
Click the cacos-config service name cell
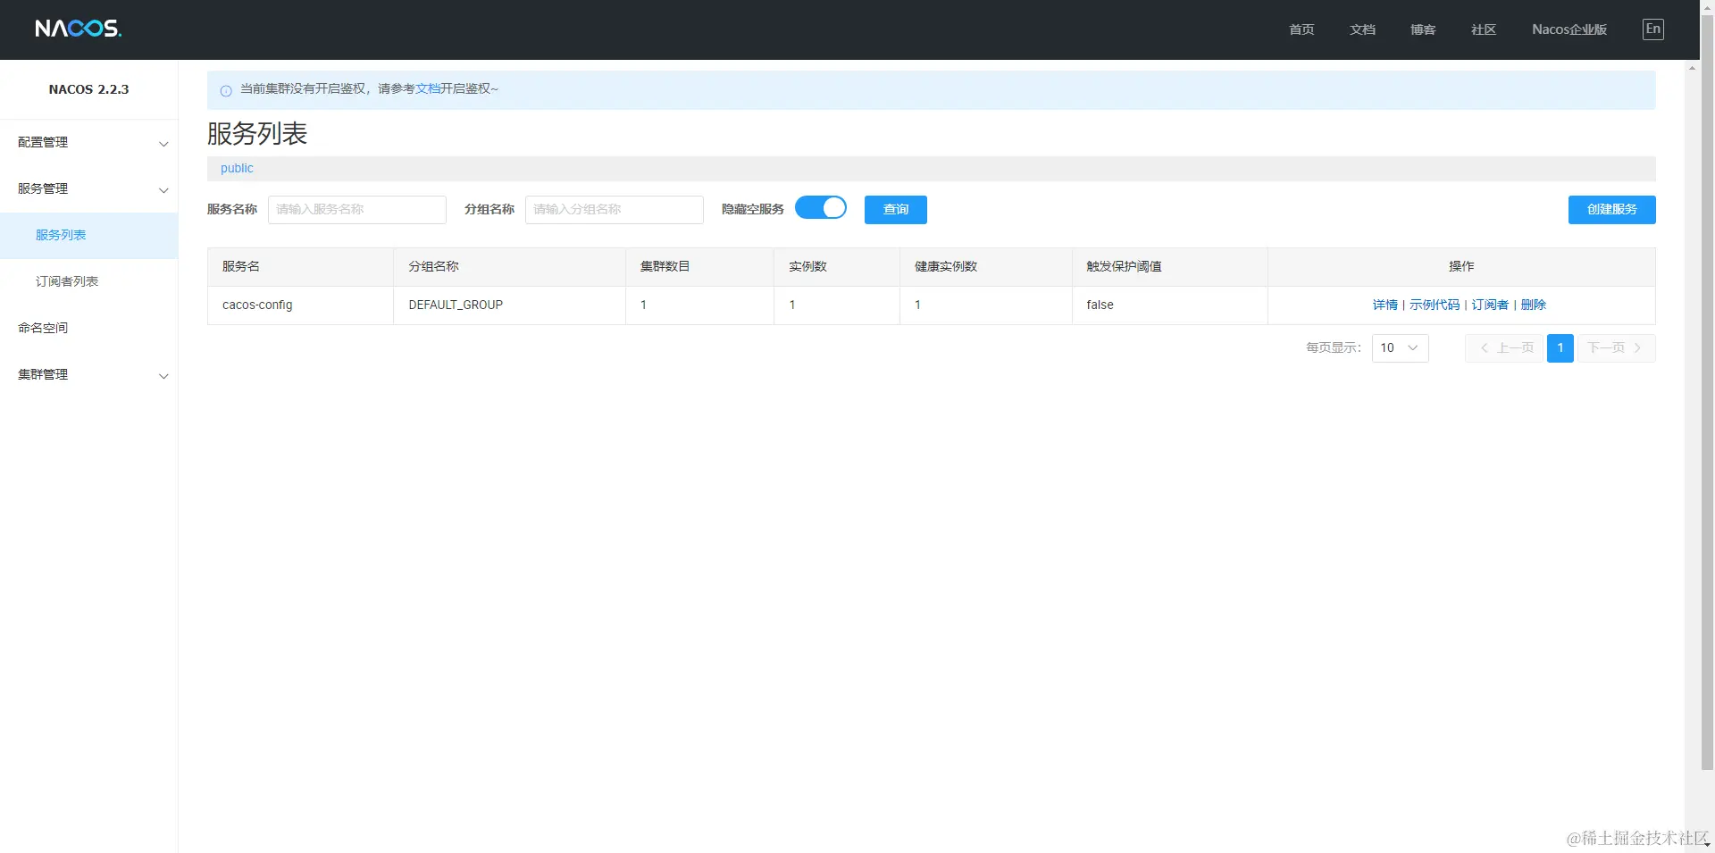[300, 305]
